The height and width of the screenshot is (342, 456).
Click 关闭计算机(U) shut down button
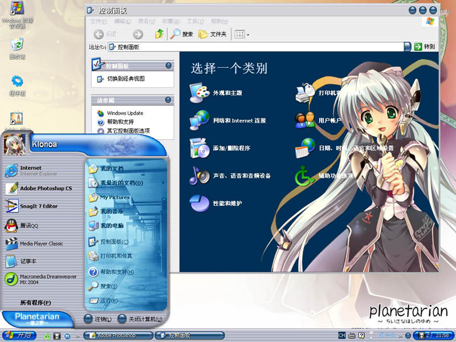140,319
